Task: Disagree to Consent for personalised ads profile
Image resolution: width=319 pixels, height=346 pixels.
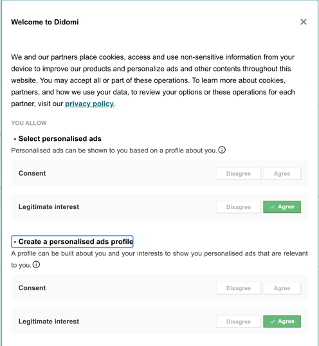Action: click(239, 288)
